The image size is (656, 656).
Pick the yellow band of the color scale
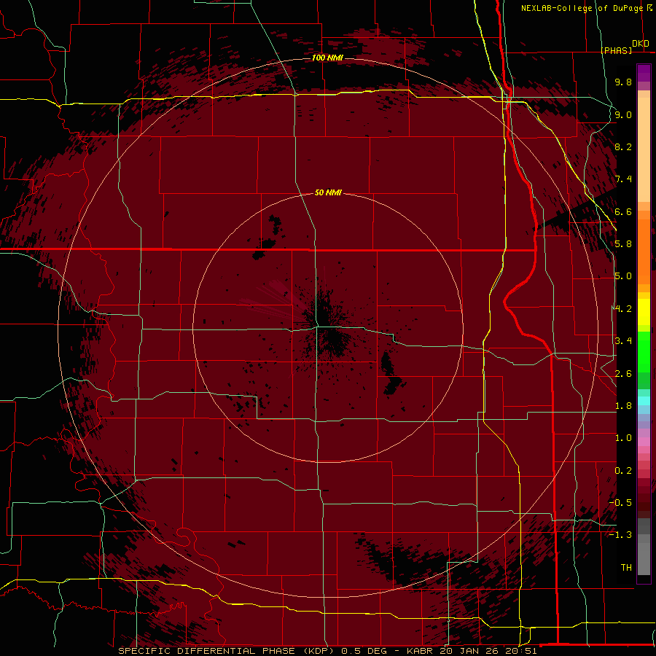pos(644,312)
